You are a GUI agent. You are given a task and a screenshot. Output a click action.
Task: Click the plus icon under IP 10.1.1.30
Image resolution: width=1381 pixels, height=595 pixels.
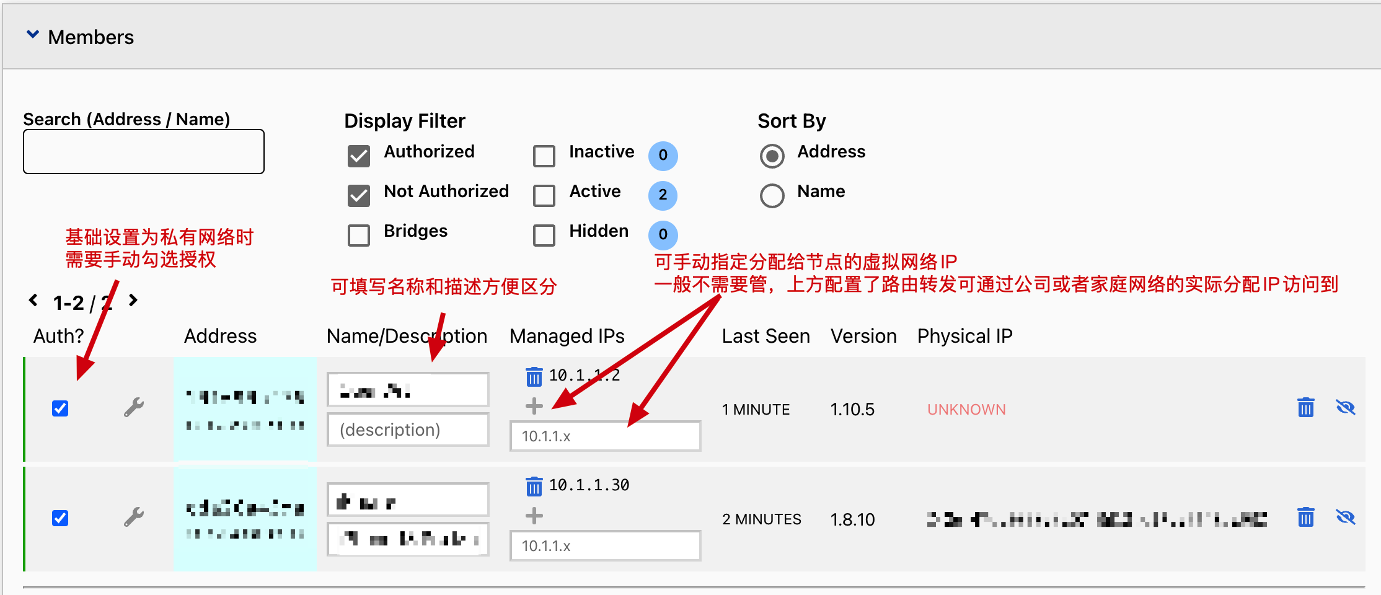534,516
